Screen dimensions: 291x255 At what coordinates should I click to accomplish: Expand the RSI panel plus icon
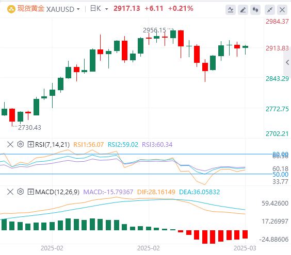coord(30,144)
